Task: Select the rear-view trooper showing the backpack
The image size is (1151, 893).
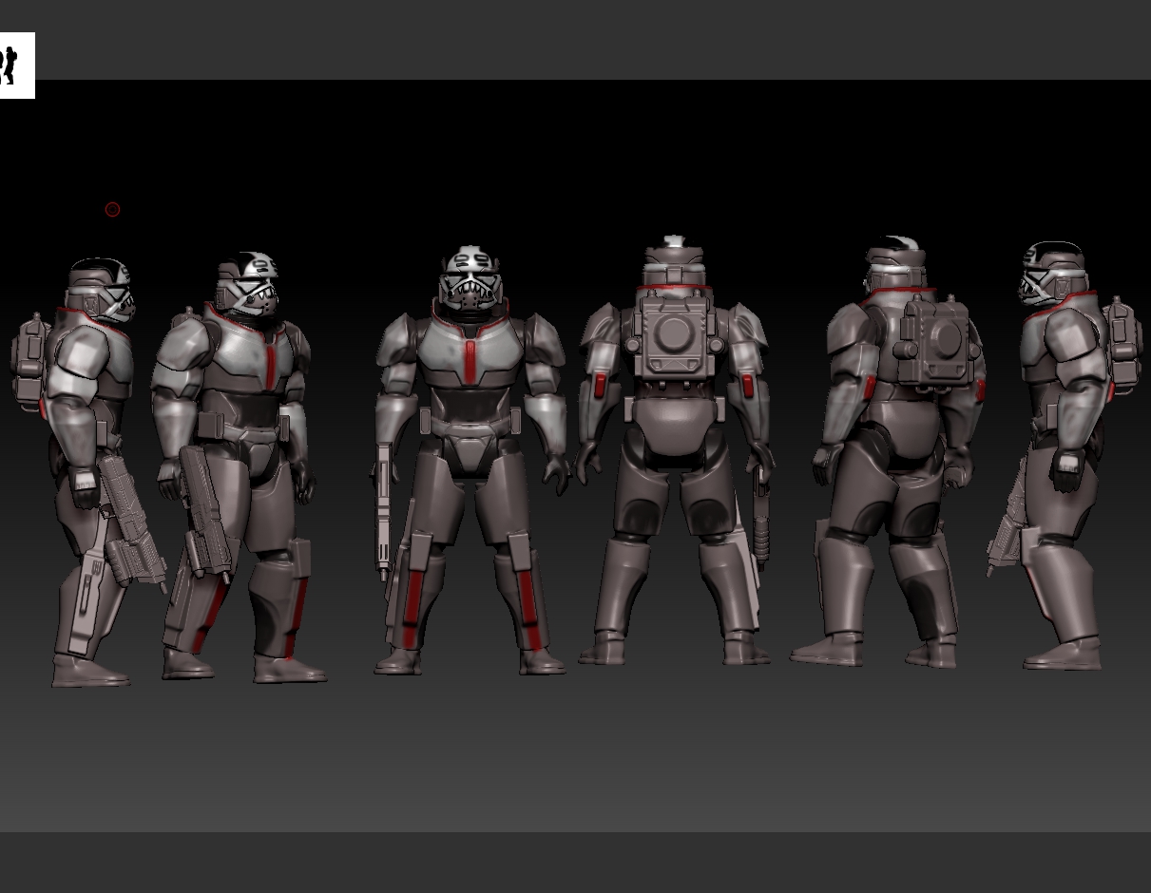Action: pos(676,450)
